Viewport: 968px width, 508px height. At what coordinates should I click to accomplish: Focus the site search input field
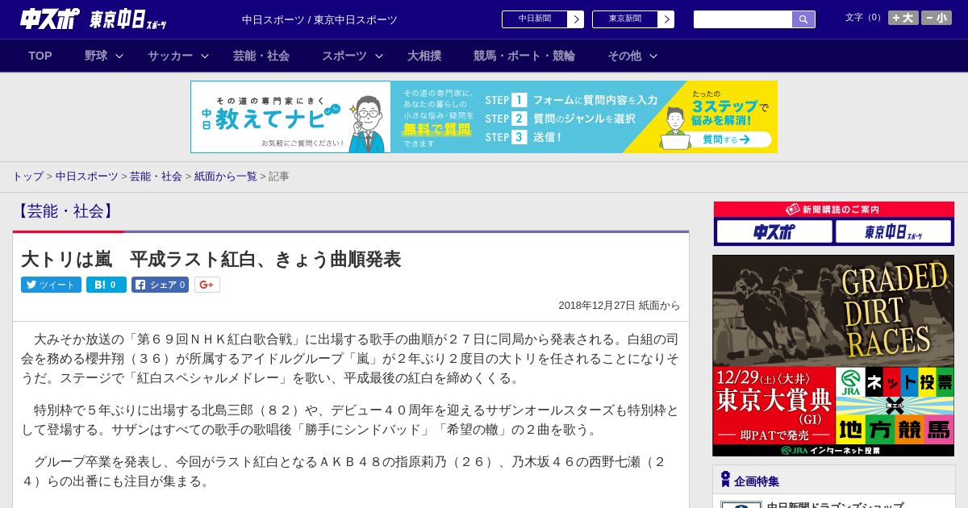coord(743,19)
